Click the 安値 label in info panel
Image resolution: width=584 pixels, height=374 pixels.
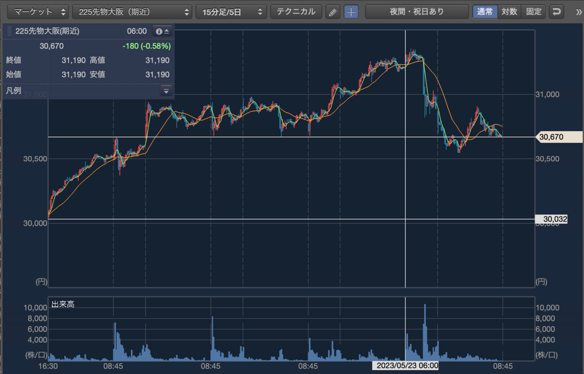(97, 74)
